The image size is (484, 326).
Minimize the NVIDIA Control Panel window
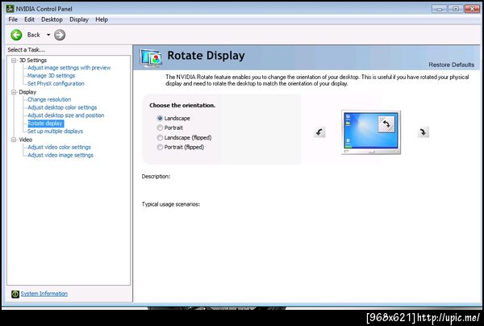click(440, 9)
